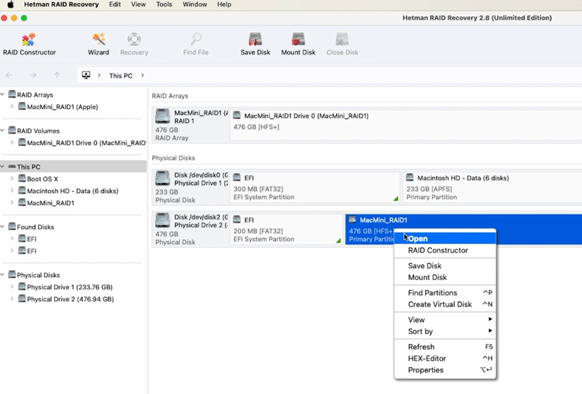Choose Open in the context menu

point(445,239)
